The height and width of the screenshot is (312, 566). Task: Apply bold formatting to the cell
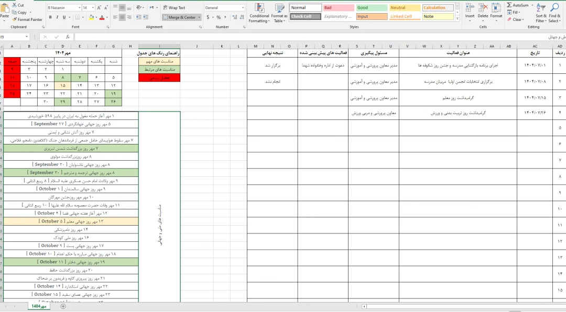tap(50, 17)
